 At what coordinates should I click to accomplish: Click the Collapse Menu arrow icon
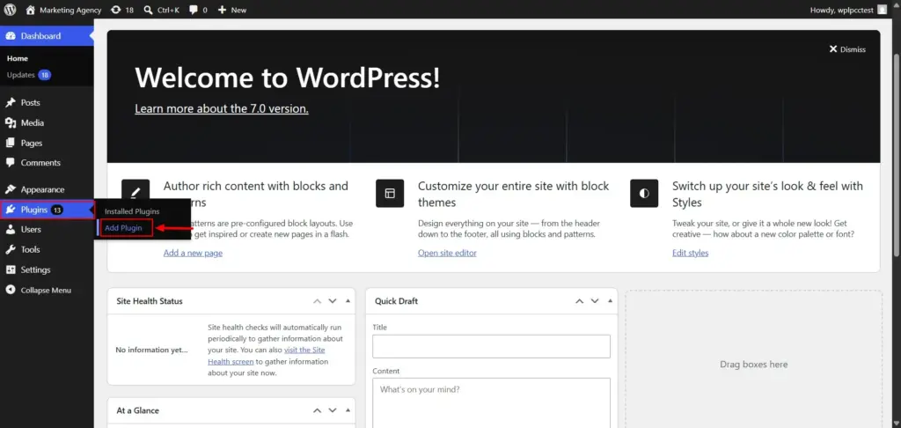[x=11, y=290]
